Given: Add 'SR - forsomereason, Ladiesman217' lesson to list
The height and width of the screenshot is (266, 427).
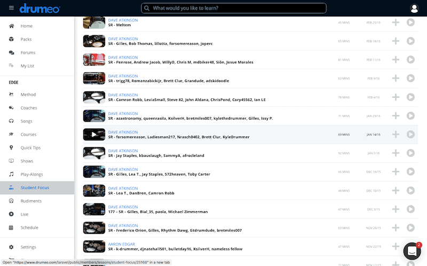Looking at the screenshot, I should coord(396,135).
